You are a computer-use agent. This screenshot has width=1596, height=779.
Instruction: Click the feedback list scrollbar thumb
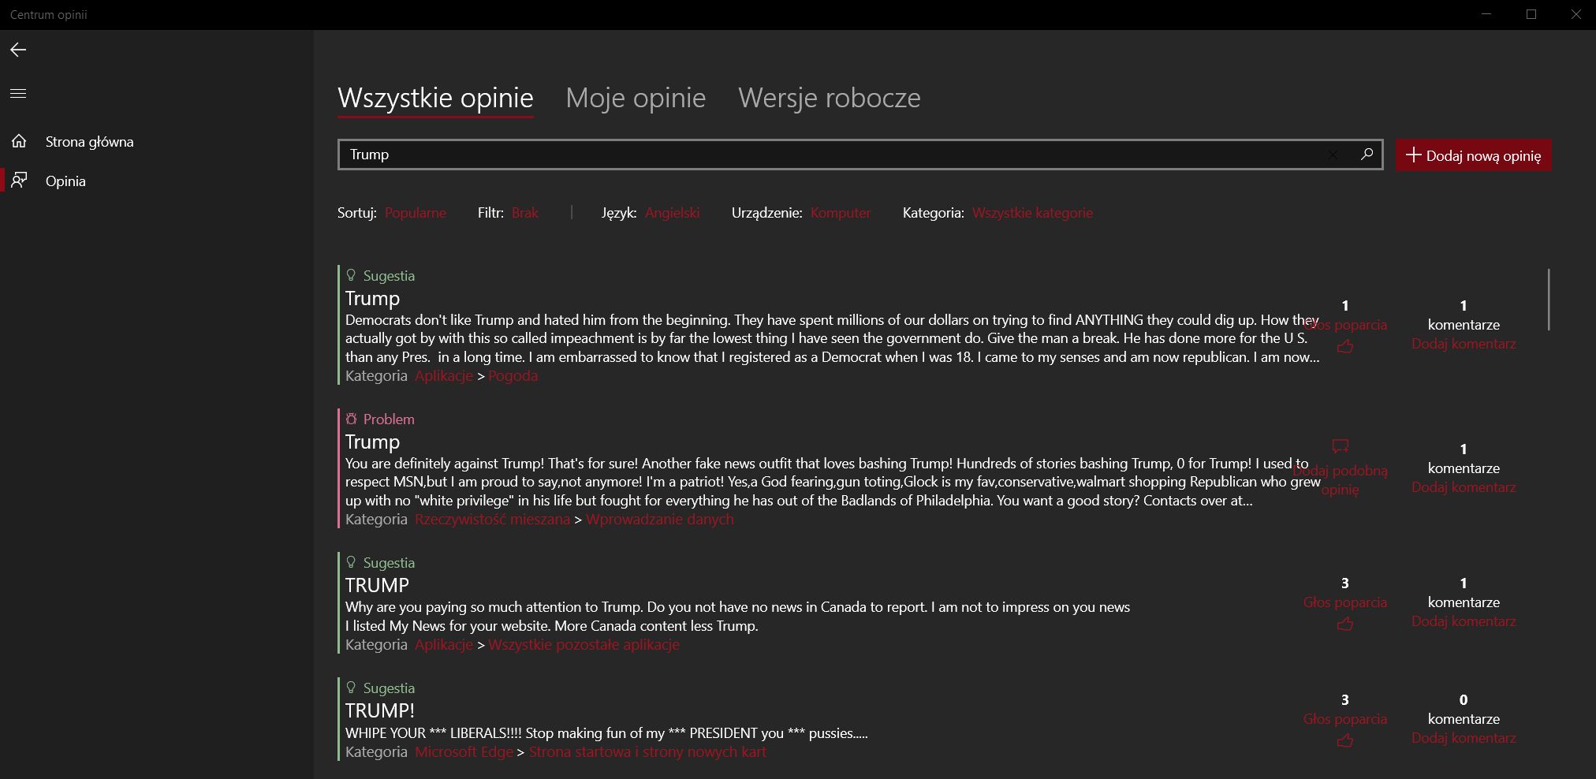point(1549,300)
